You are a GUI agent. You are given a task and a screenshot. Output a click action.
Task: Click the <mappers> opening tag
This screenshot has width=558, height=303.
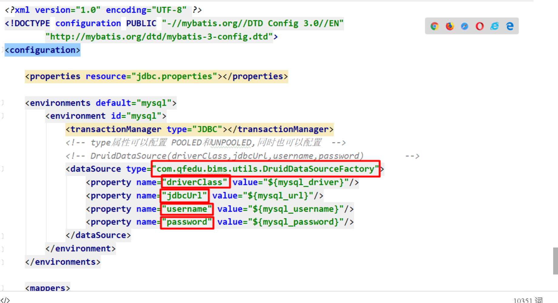click(x=48, y=288)
